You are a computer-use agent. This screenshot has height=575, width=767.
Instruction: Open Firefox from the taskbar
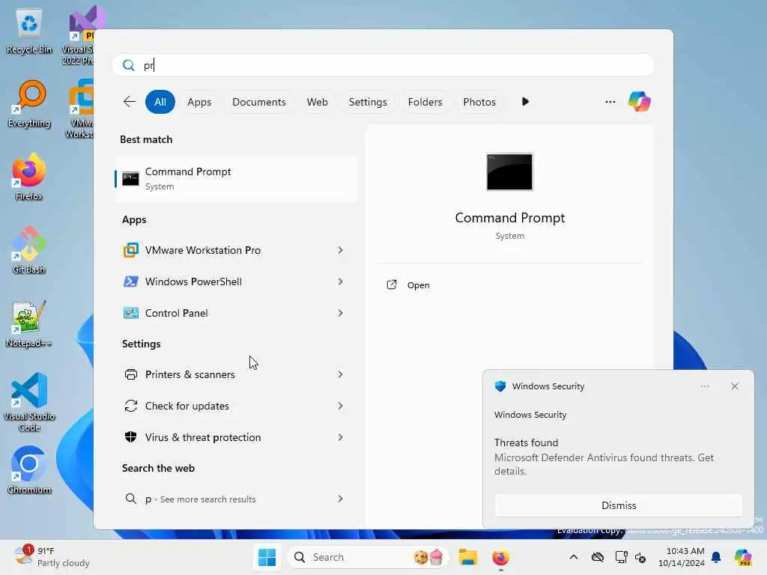pyautogui.click(x=500, y=557)
